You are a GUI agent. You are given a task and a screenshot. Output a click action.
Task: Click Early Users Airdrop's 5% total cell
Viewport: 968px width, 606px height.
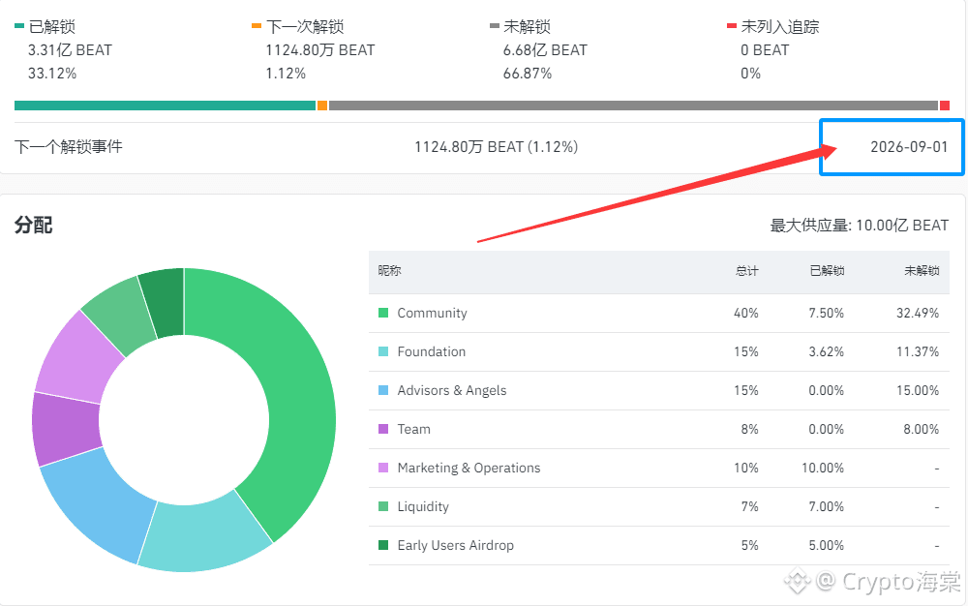[749, 545]
